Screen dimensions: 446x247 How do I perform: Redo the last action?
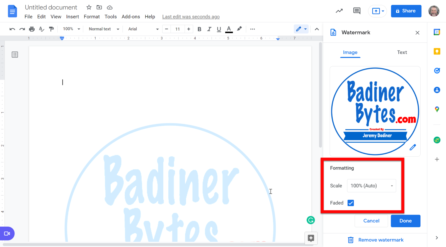tap(22, 29)
